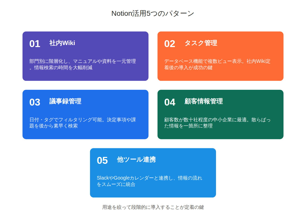Click the number 02 on the orange card
This screenshot has height=220, width=306.
(x=170, y=44)
